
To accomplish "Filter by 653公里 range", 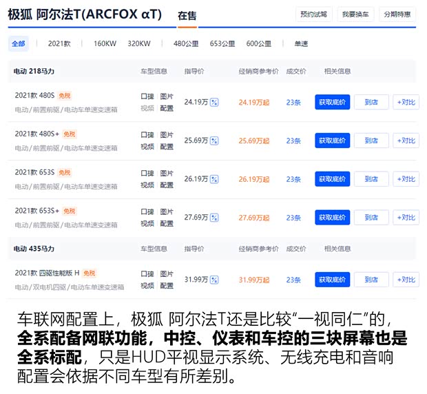I will [x=222, y=43].
